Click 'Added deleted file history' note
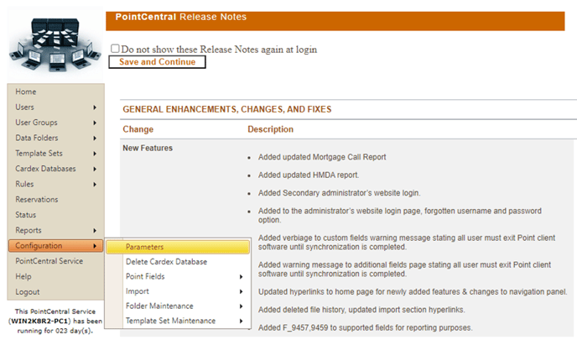 click(361, 310)
